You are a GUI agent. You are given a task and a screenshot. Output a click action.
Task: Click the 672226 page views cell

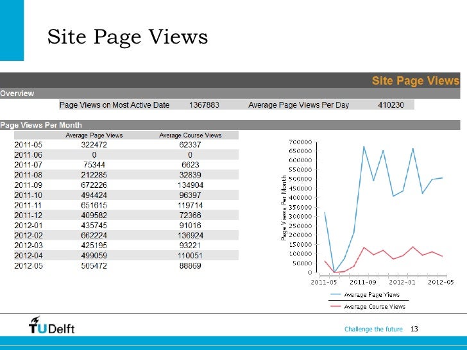94,185
